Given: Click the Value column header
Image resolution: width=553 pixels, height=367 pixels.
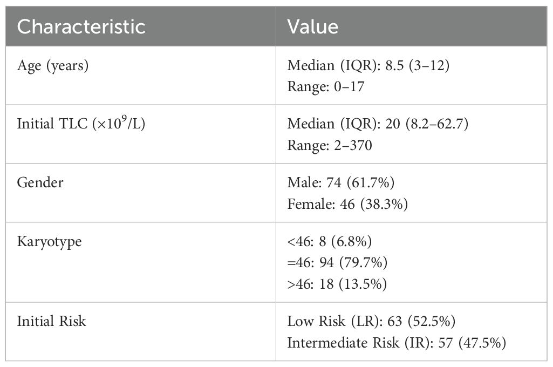Looking at the screenshot, I should (312, 27).
